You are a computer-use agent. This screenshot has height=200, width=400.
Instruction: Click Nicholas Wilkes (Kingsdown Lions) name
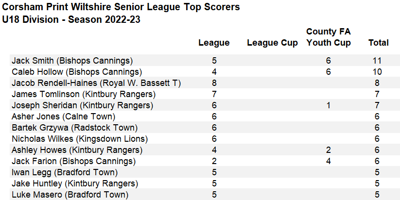point(78,139)
